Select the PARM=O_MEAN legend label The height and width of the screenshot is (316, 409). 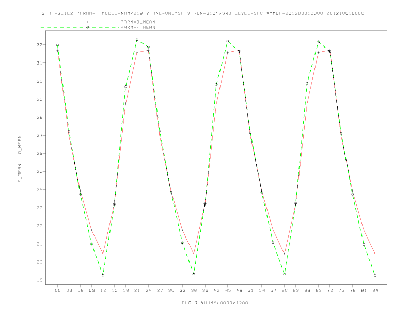[x=138, y=22]
